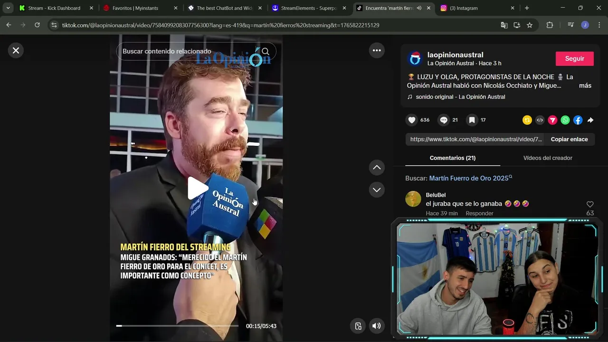Viewport: 608px width, 342px height.
Task: Seek on the video progress bar
Action: coord(177,326)
